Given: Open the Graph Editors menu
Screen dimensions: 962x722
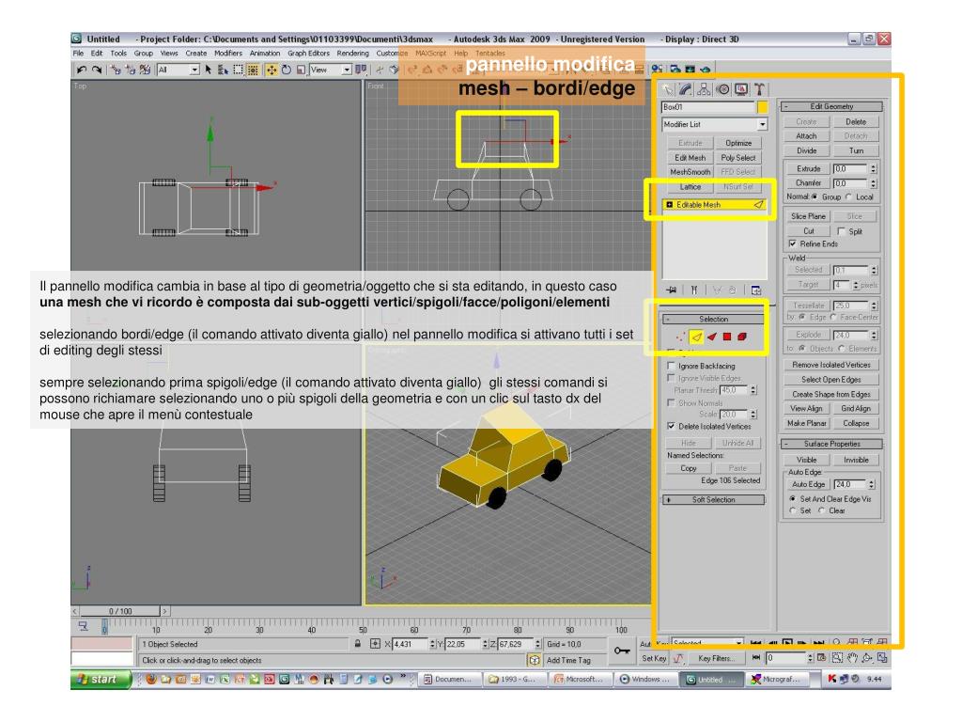Looking at the screenshot, I should pos(308,54).
